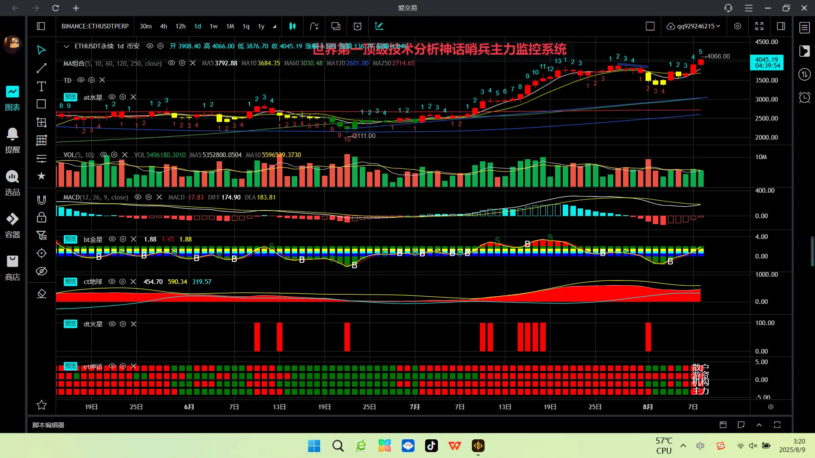Select the cursor arrow drawing tool

41,50
